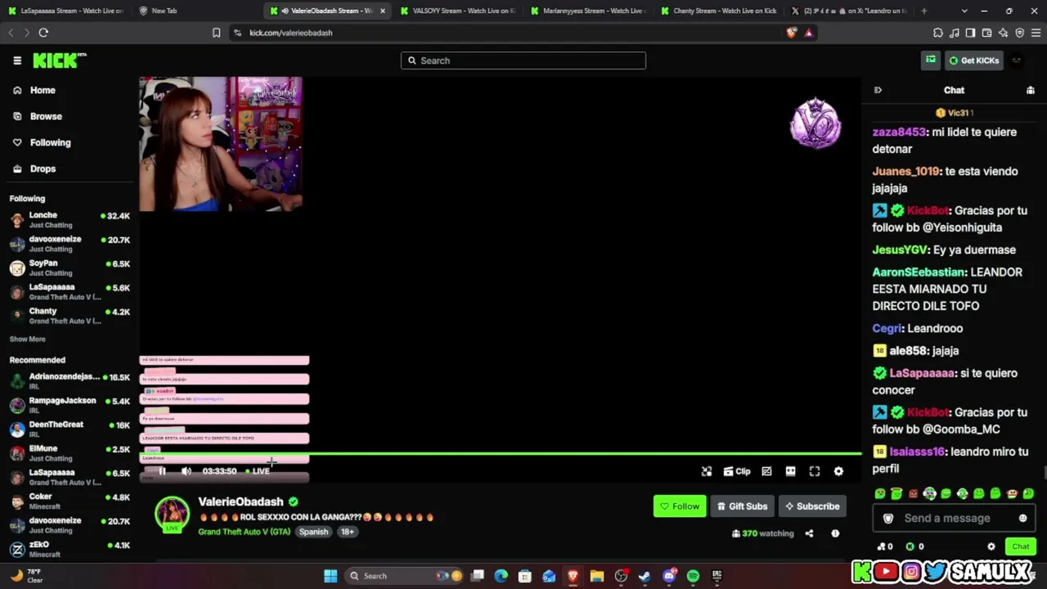Screen dimensions: 1047x589
Task: Reload the page
Action: pyautogui.click(x=43, y=33)
